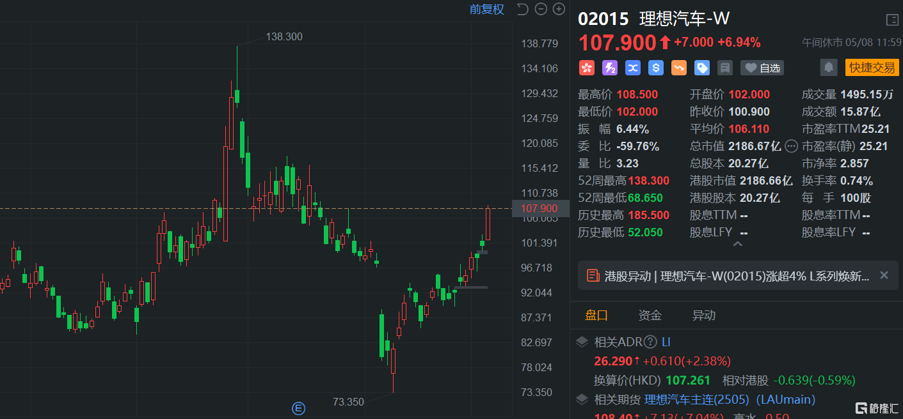
Task: Click the blue shuffle arrows icon
Action: pyautogui.click(x=633, y=68)
